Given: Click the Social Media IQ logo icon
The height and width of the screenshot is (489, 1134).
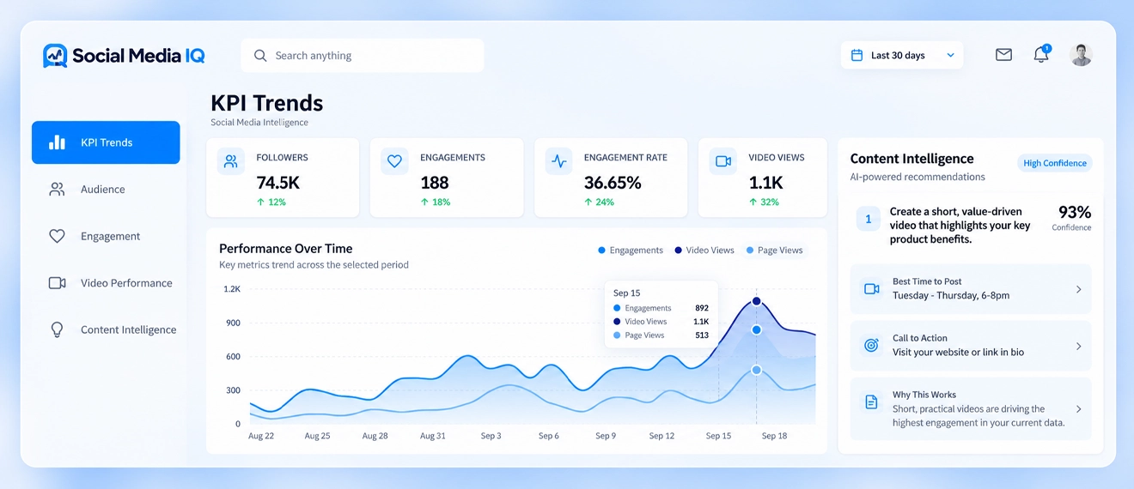Looking at the screenshot, I should pyautogui.click(x=55, y=56).
